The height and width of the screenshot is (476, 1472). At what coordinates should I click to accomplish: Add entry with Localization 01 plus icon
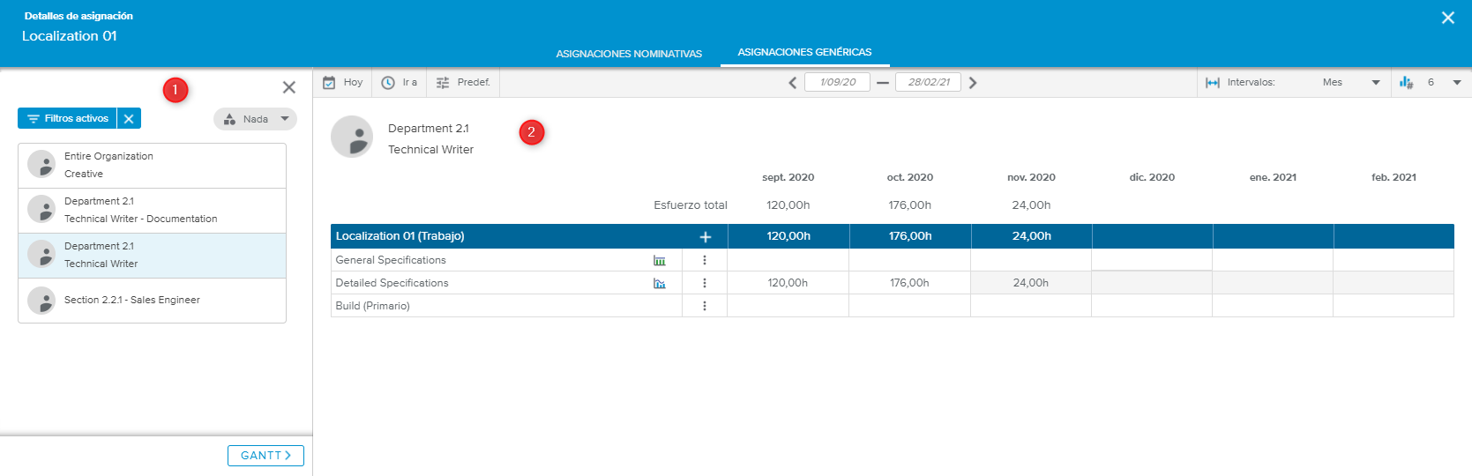click(x=705, y=236)
